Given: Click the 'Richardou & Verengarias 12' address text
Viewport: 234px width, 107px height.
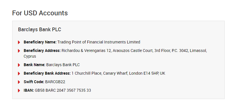Looking at the screenshot, I should click(x=87, y=51).
